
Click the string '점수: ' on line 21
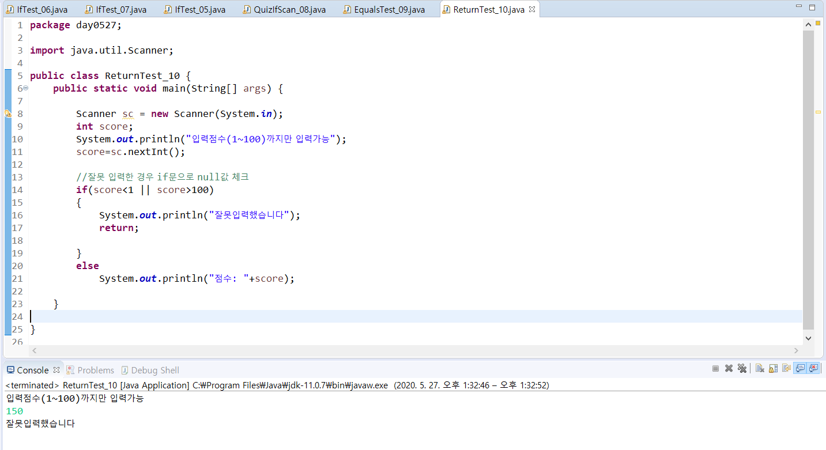229,279
